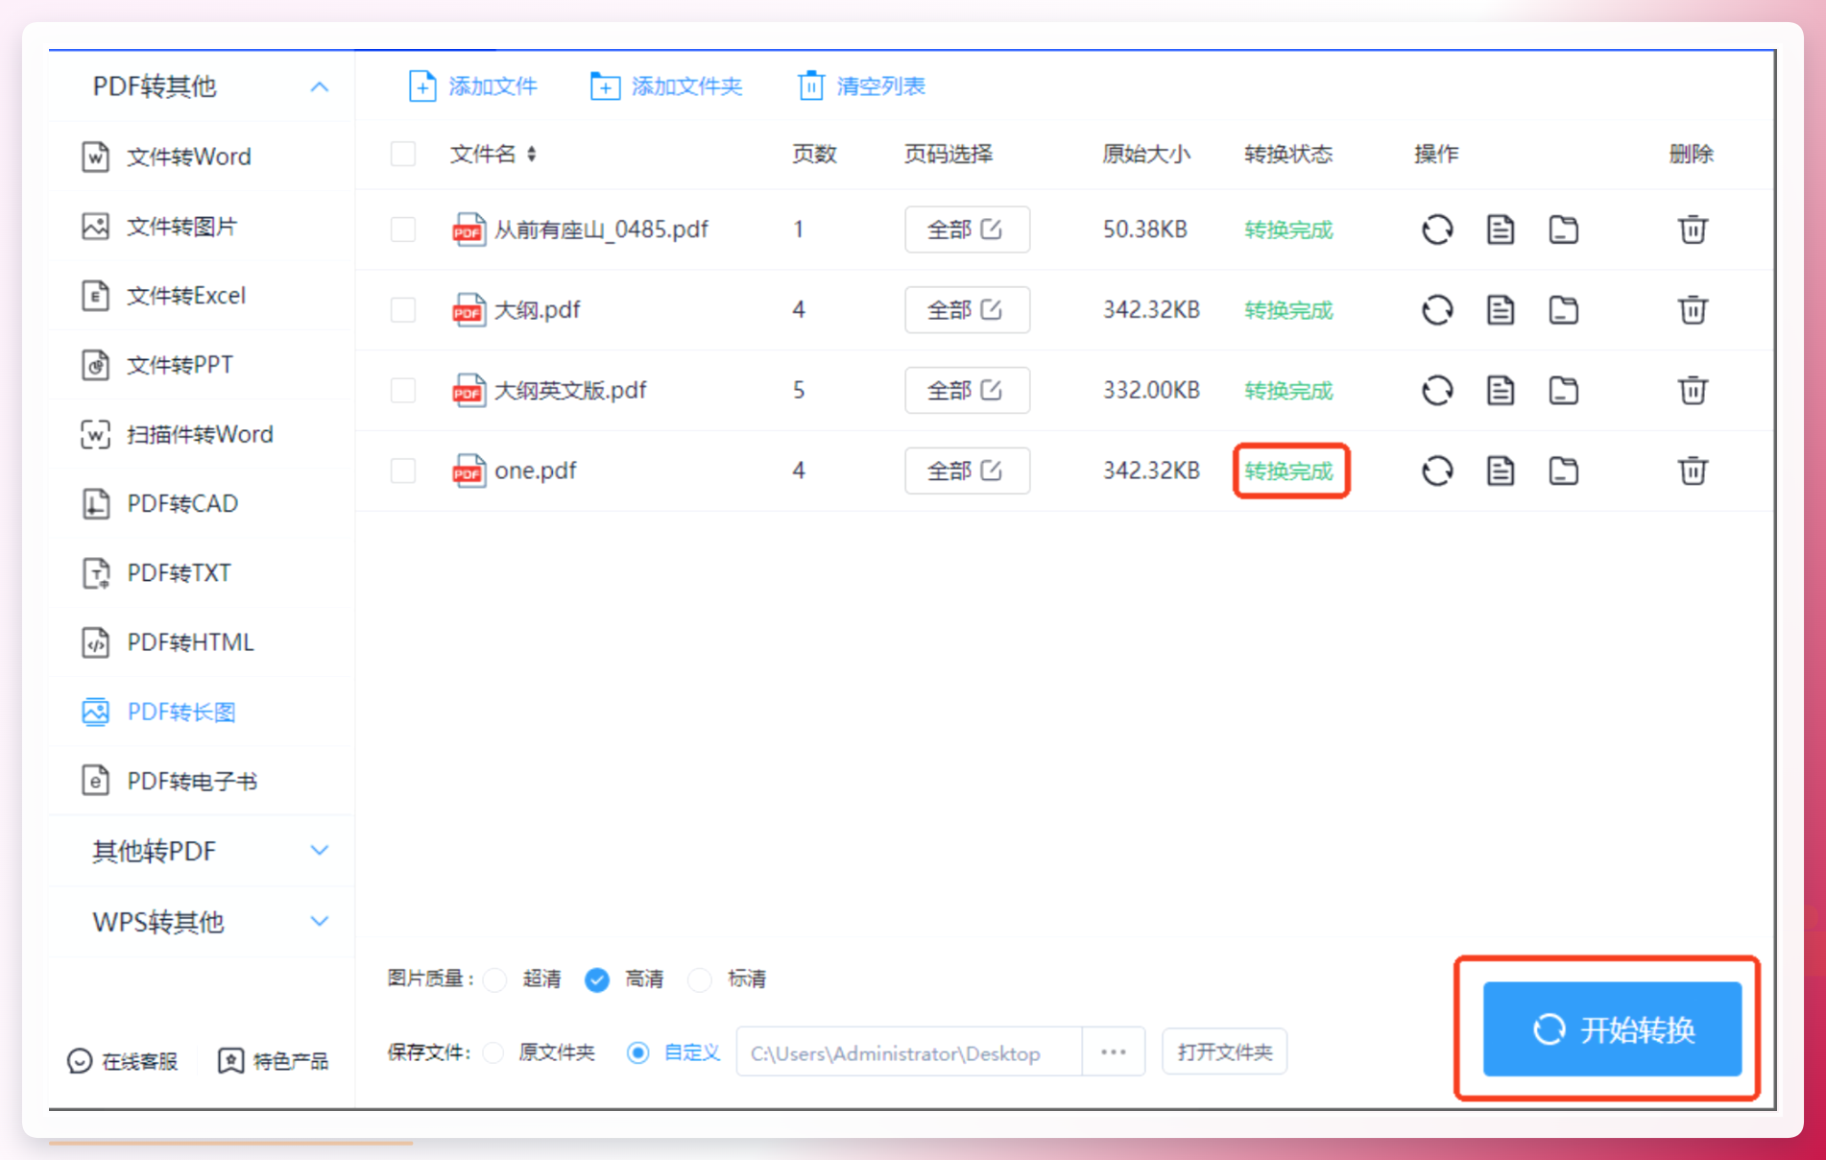Screen dimensions: 1826x1160
Task: Check the box for 大纲.pdf
Action: point(403,310)
